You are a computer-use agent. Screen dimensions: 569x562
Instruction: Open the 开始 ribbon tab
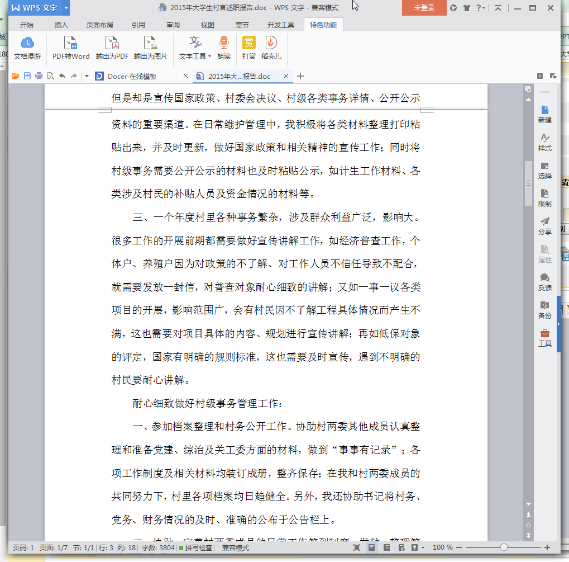(26, 25)
